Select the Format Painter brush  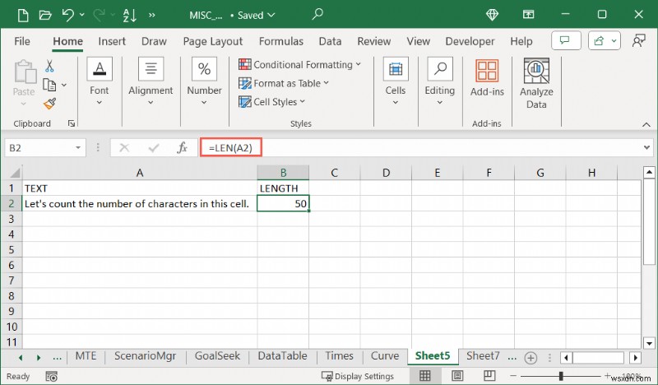[49, 104]
